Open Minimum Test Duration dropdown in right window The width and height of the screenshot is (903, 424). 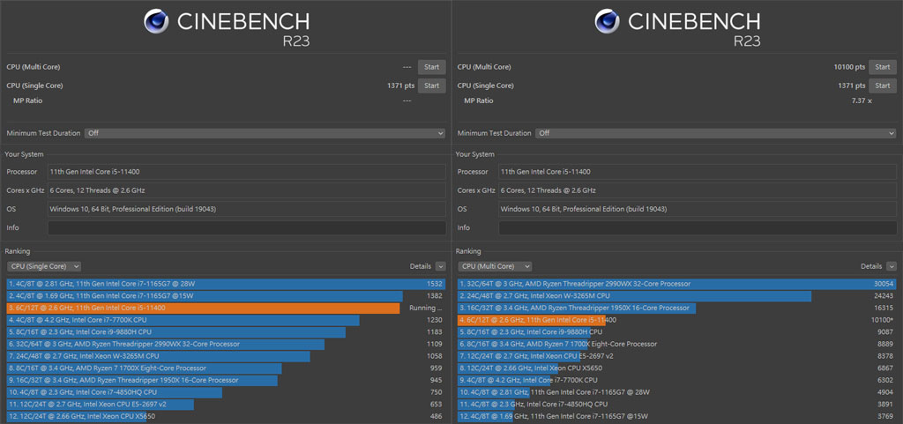tap(716, 133)
